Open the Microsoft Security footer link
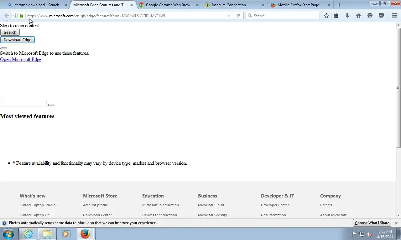Viewport: 401px width, 240px height. (212, 215)
